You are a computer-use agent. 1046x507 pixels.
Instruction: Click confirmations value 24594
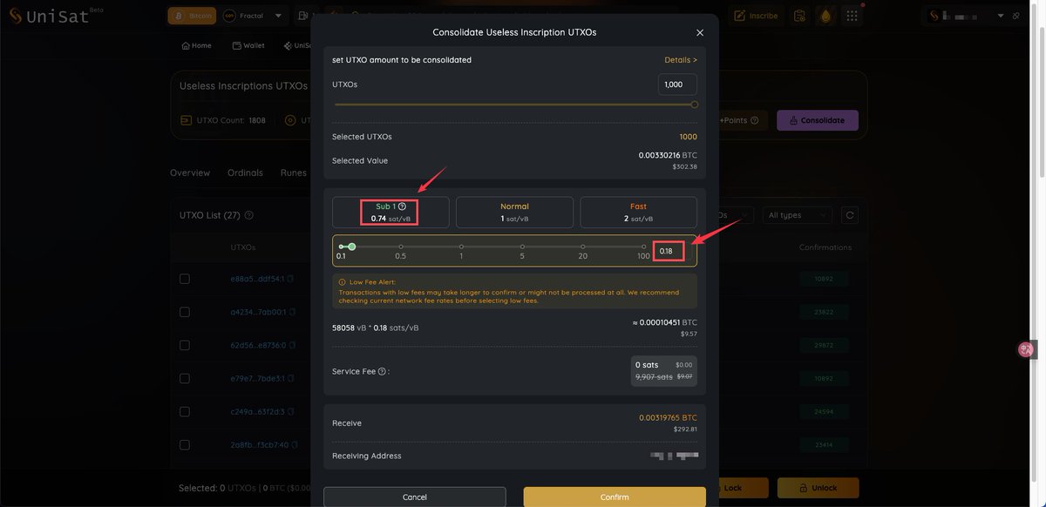tap(822, 411)
